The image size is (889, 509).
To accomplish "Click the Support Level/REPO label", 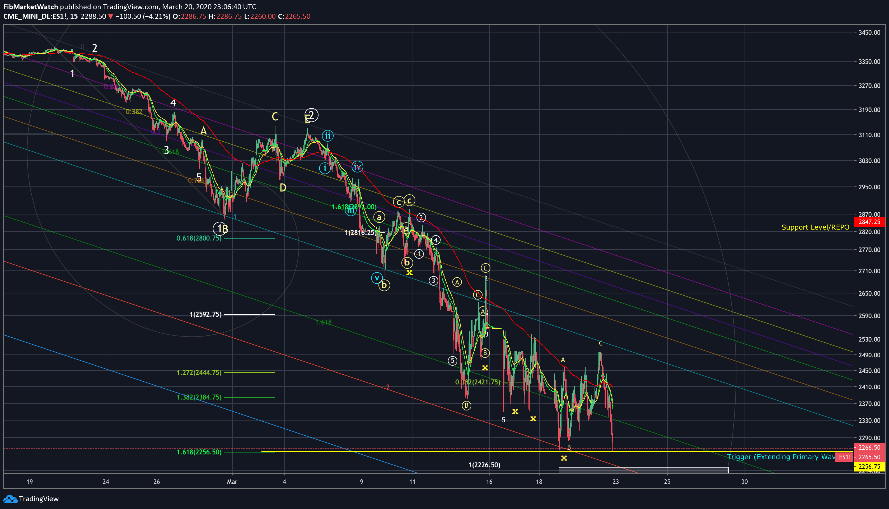I will (815, 227).
